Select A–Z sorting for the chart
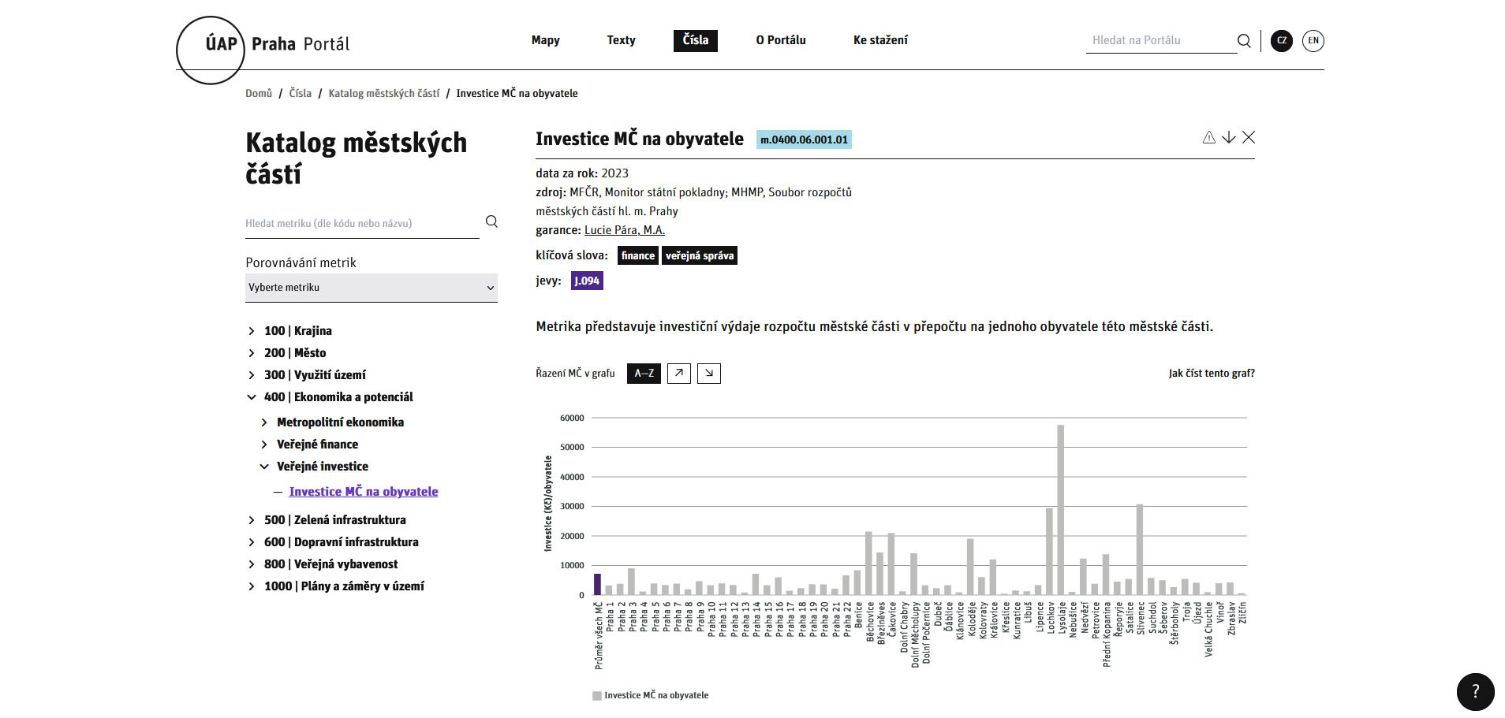1505x718 pixels. pos(644,374)
